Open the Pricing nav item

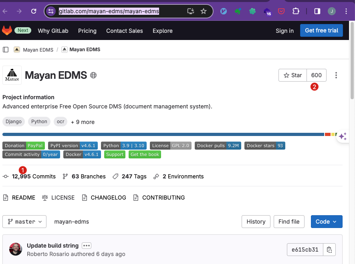click(87, 31)
